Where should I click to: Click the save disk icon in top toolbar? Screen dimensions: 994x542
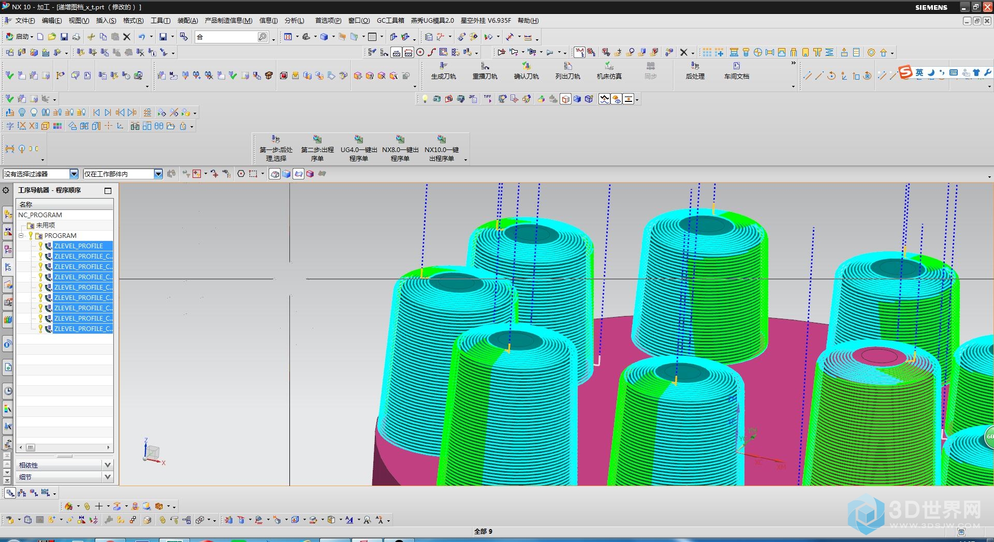pyautogui.click(x=64, y=37)
